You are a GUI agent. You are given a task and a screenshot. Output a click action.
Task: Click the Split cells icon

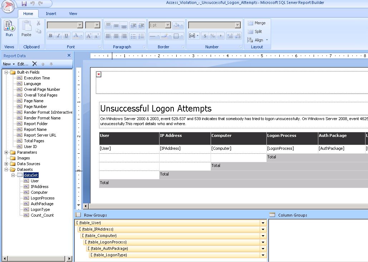pos(250,31)
